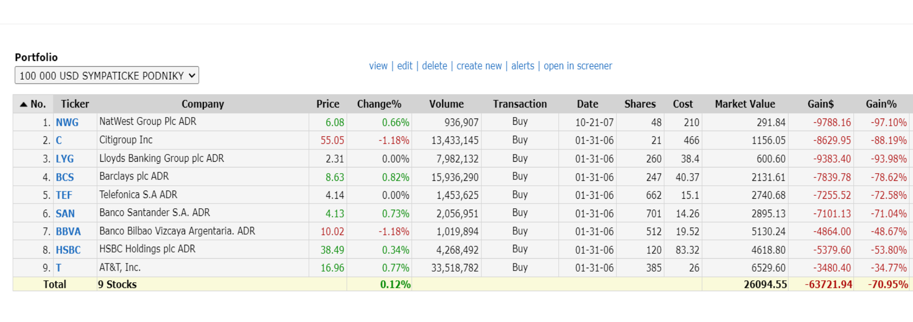Image resolution: width=913 pixels, height=322 pixels.
Task: Click the portfolio 'view' link
Action: coord(378,66)
